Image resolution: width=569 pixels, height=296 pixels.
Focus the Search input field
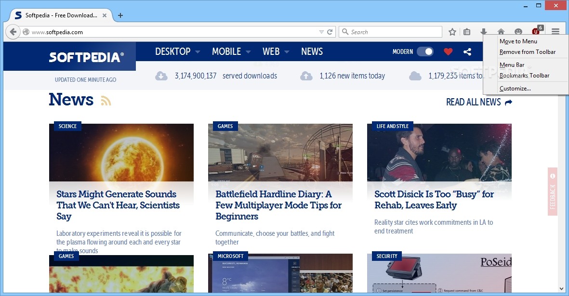pyautogui.click(x=390, y=32)
